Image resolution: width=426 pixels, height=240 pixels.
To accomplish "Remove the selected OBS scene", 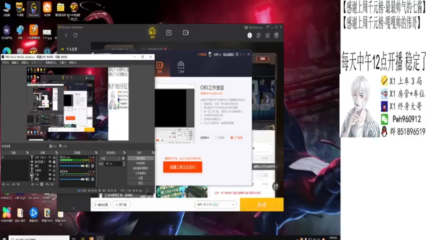I will tap(8, 184).
